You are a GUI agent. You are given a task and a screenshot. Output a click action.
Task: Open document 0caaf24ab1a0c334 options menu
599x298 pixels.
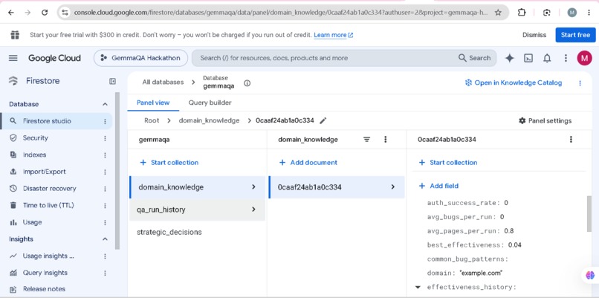point(571,140)
